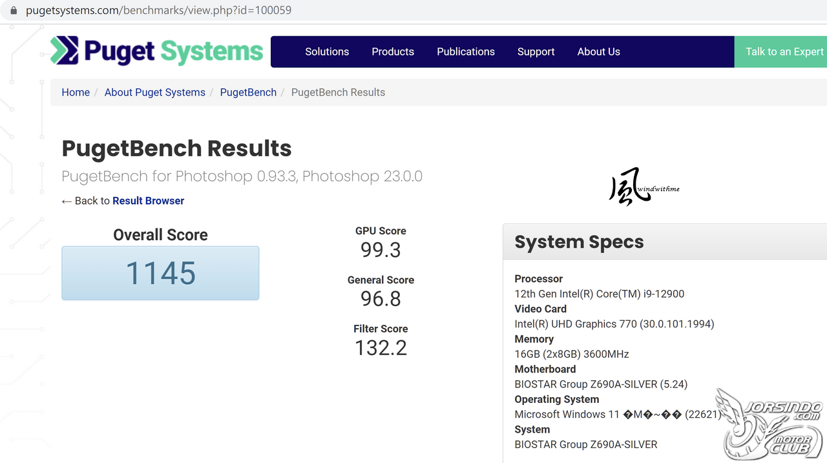Viewport: 827px width, 463px height.
Task: Click the memory text 16GB (2x8GB) 3600MHz
Action: 572,354
